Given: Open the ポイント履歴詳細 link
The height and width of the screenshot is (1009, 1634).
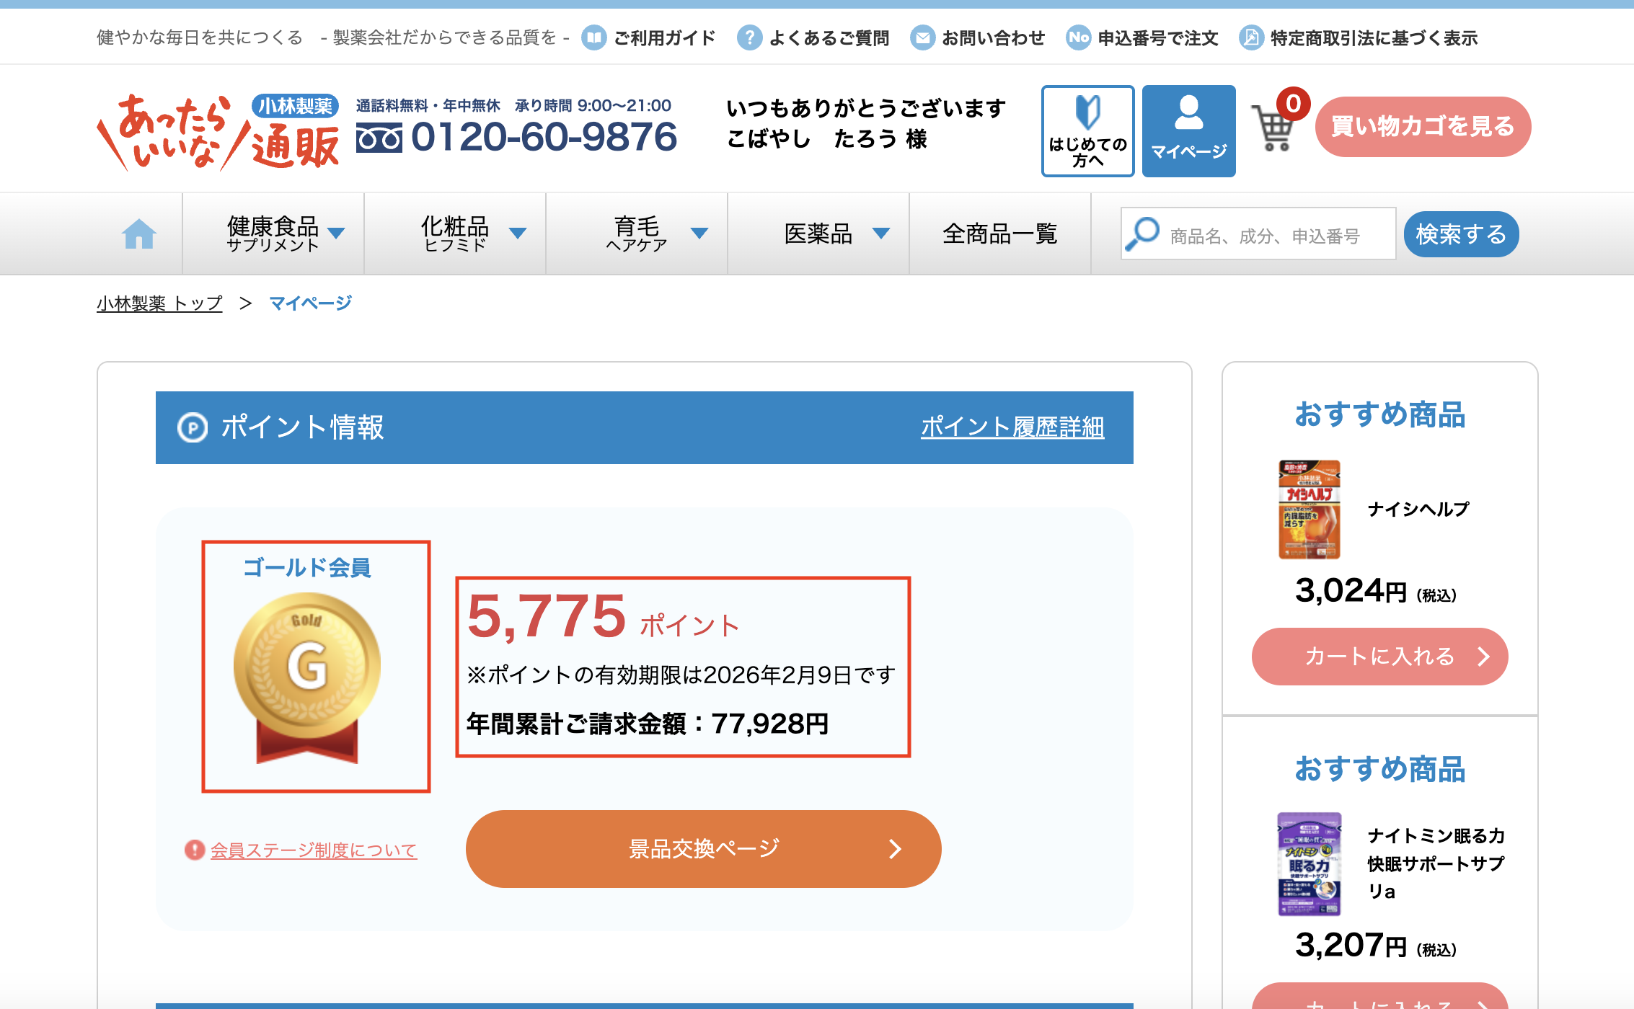Looking at the screenshot, I should click(x=1012, y=427).
